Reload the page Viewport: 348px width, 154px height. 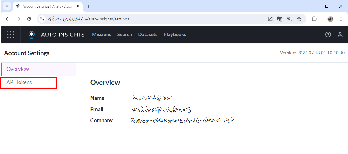[29, 19]
